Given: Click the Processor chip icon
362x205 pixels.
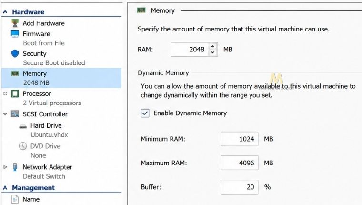Looking at the screenshot, I should 15,93.
